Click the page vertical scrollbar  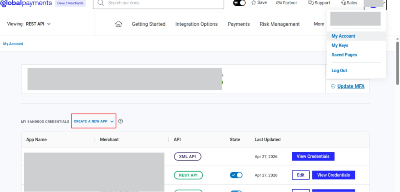click(x=397, y=63)
